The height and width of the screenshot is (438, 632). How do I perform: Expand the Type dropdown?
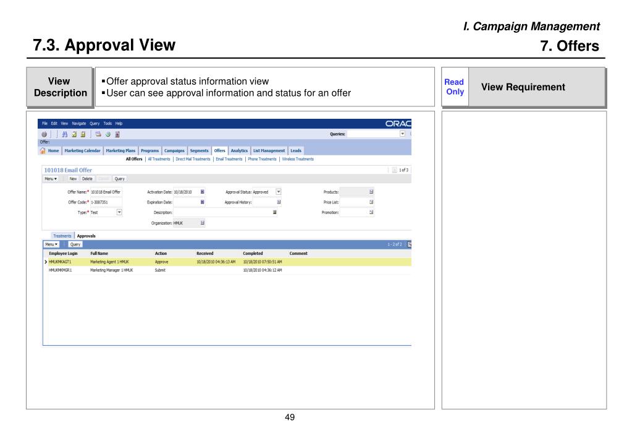pos(119,212)
